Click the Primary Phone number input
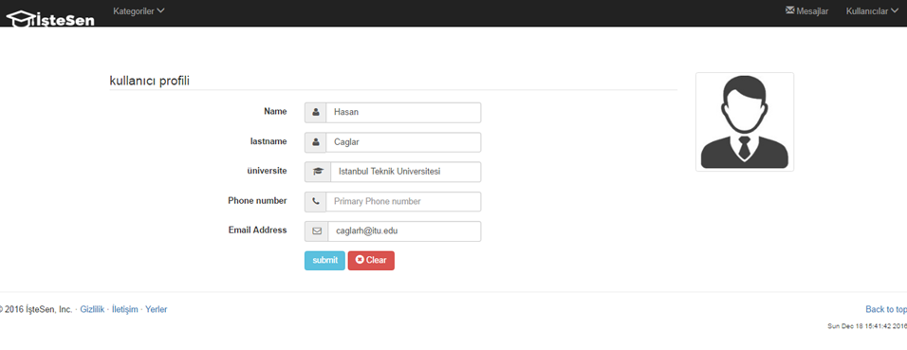Screen dimensions: 907x350 click(x=403, y=201)
